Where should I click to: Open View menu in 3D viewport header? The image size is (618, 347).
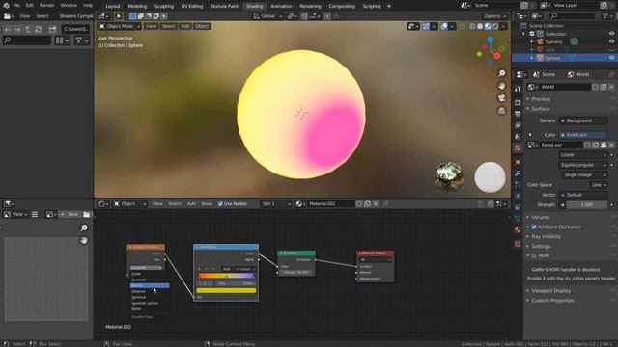pyautogui.click(x=151, y=26)
